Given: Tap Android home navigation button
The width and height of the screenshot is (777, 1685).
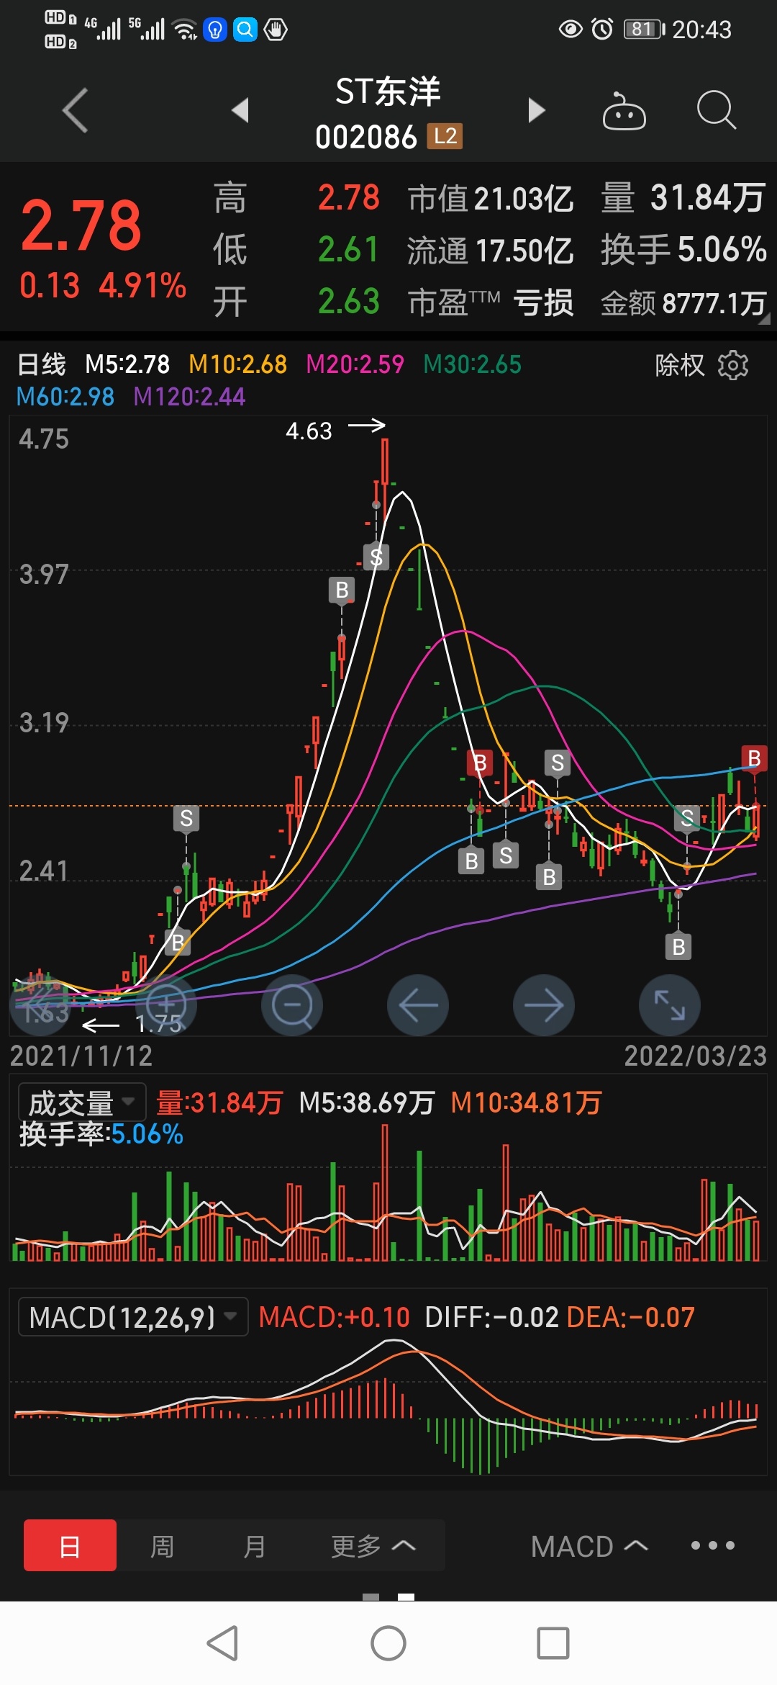Looking at the screenshot, I should coord(388,1643).
